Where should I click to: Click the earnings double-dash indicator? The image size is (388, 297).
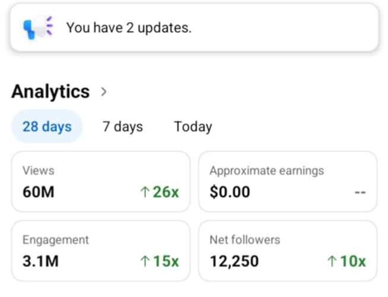click(360, 192)
